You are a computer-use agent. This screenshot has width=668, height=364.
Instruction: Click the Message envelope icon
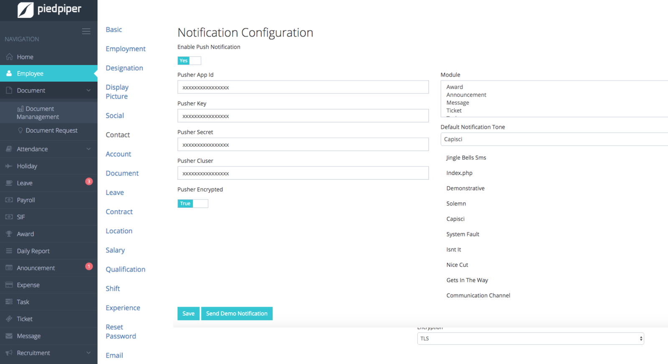tap(9, 336)
